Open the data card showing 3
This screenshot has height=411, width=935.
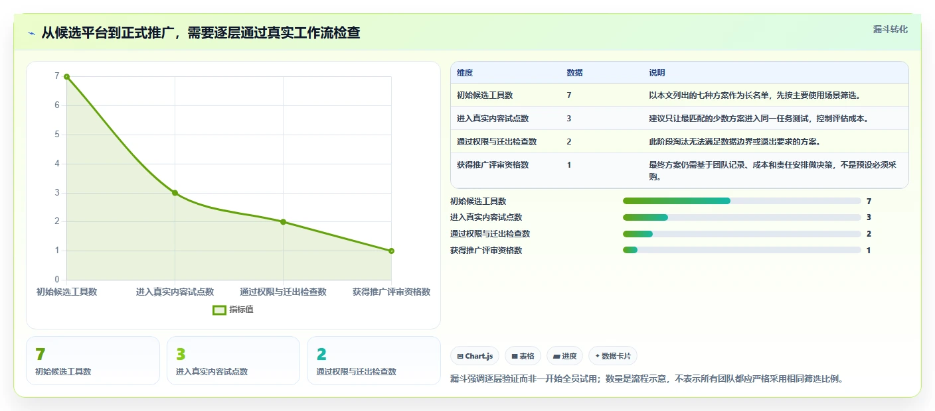coord(233,361)
